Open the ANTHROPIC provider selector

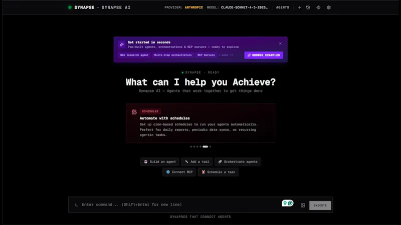194,7
